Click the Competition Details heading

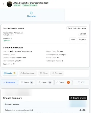(x=13, y=48)
